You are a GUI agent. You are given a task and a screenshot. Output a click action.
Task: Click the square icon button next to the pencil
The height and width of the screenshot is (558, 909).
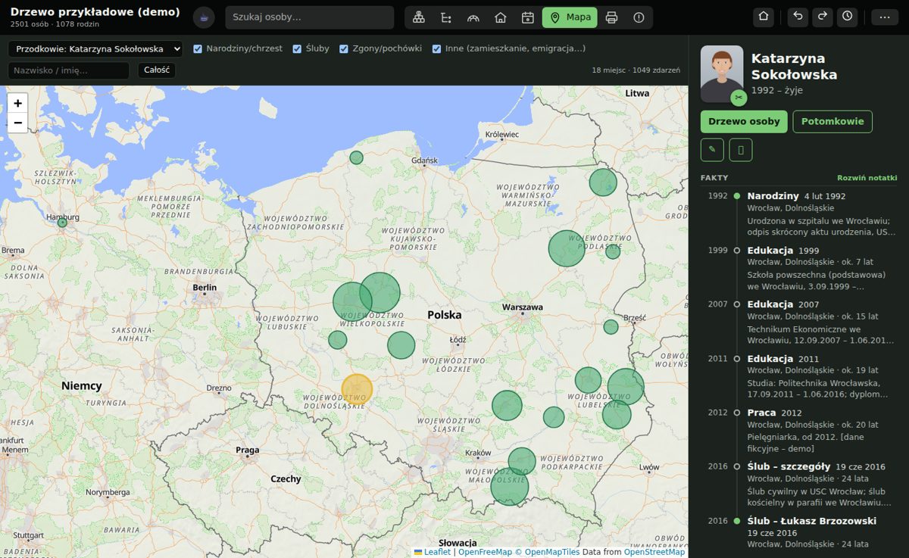point(741,150)
